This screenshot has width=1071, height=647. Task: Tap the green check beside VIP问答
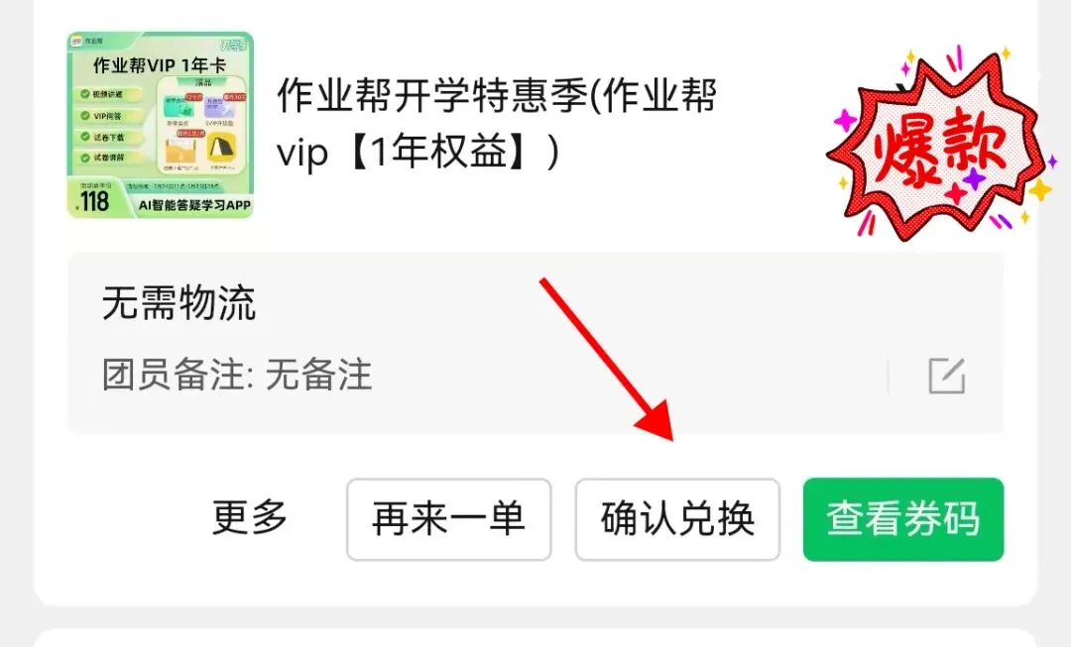[x=84, y=115]
